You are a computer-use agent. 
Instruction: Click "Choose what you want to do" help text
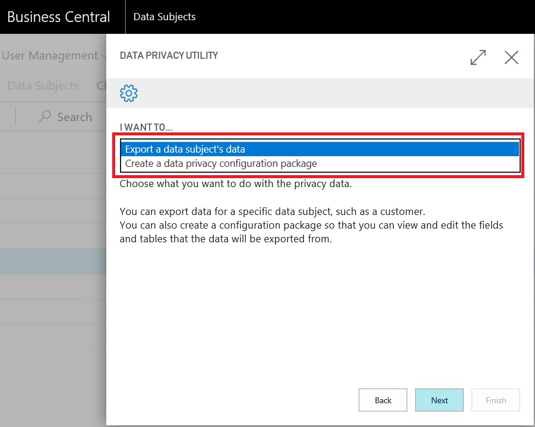236,184
